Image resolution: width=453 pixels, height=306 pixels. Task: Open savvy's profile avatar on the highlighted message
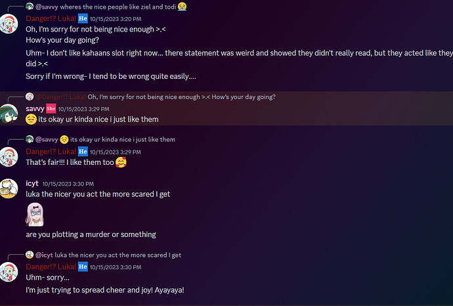[x=9, y=114]
